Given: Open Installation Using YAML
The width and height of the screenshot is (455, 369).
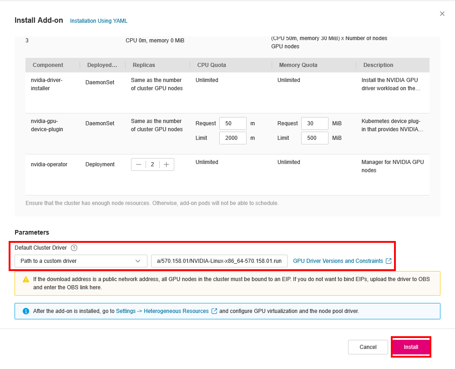Looking at the screenshot, I should point(99,21).
